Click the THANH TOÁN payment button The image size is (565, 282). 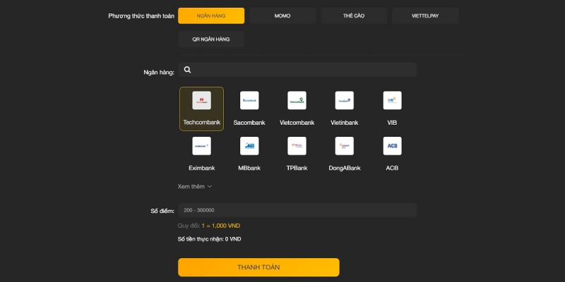click(x=258, y=267)
